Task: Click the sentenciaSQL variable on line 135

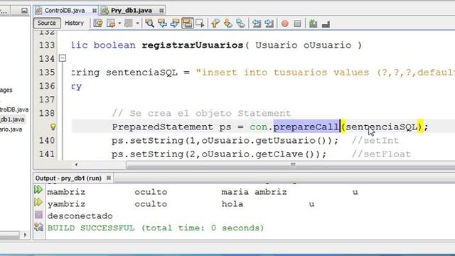Action: point(141,73)
